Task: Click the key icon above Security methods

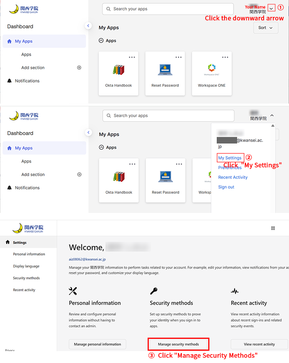Action: pos(153,291)
